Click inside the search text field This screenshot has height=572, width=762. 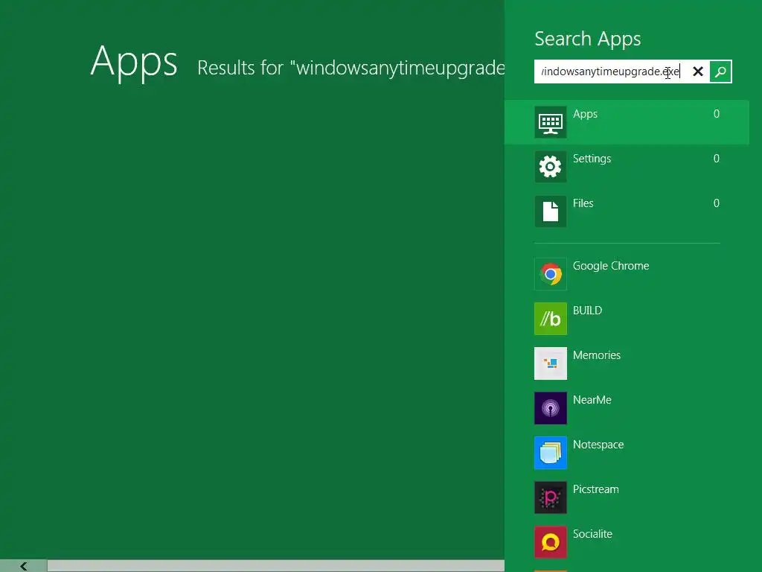612,71
